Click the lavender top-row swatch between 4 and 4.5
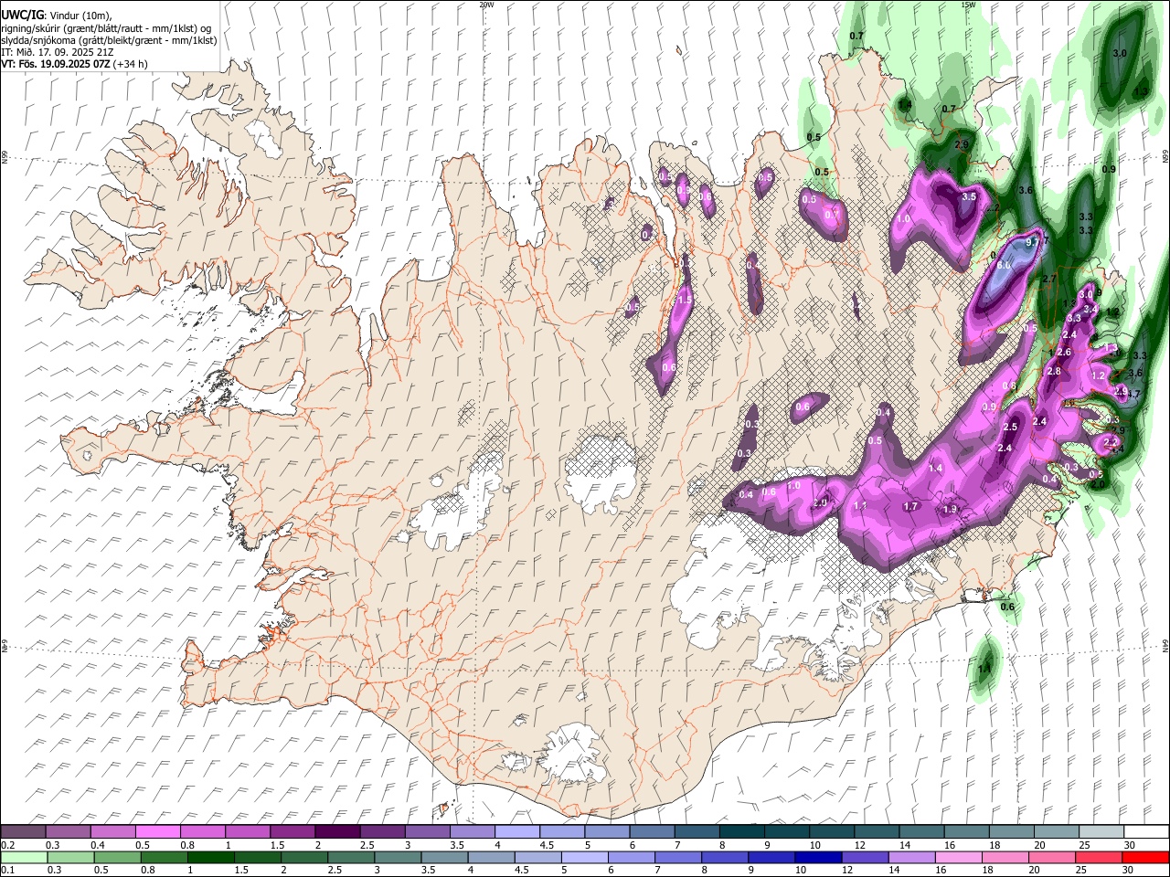This screenshot has height=877, width=1170. (516, 831)
